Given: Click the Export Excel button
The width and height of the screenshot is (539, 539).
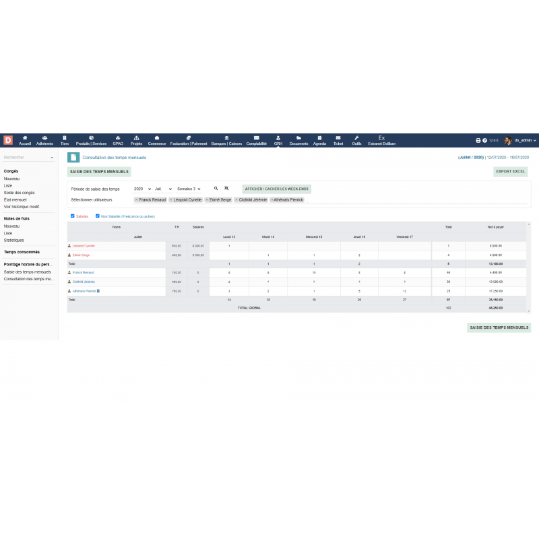Looking at the screenshot, I should pyautogui.click(x=510, y=172).
